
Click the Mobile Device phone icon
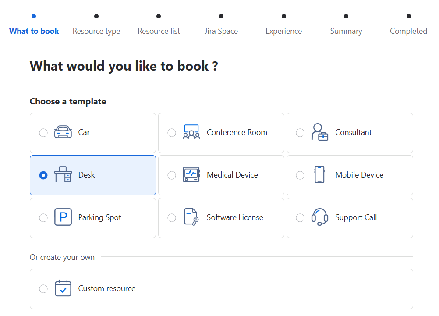(319, 175)
